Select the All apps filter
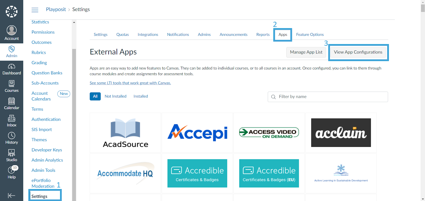 pyautogui.click(x=95, y=96)
